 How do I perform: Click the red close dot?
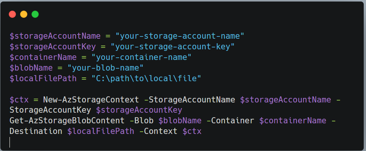[13, 14]
